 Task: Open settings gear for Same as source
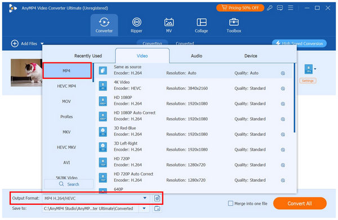(x=283, y=73)
